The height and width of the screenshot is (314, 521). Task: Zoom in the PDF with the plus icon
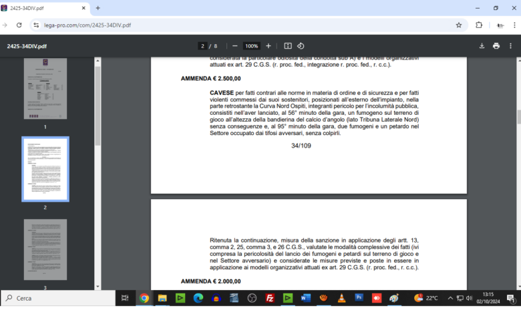click(x=269, y=46)
